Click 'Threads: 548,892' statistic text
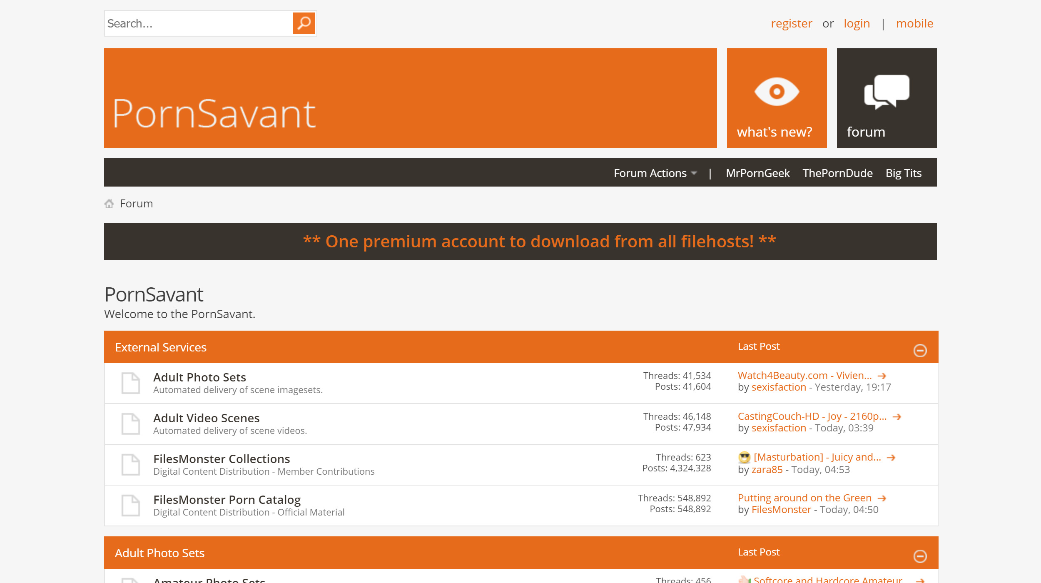Screen dimensions: 1041x583 [x=675, y=498]
